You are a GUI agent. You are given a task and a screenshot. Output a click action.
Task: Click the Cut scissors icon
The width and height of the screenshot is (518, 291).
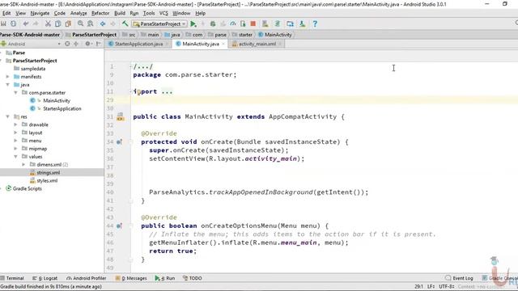click(x=48, y=23)
